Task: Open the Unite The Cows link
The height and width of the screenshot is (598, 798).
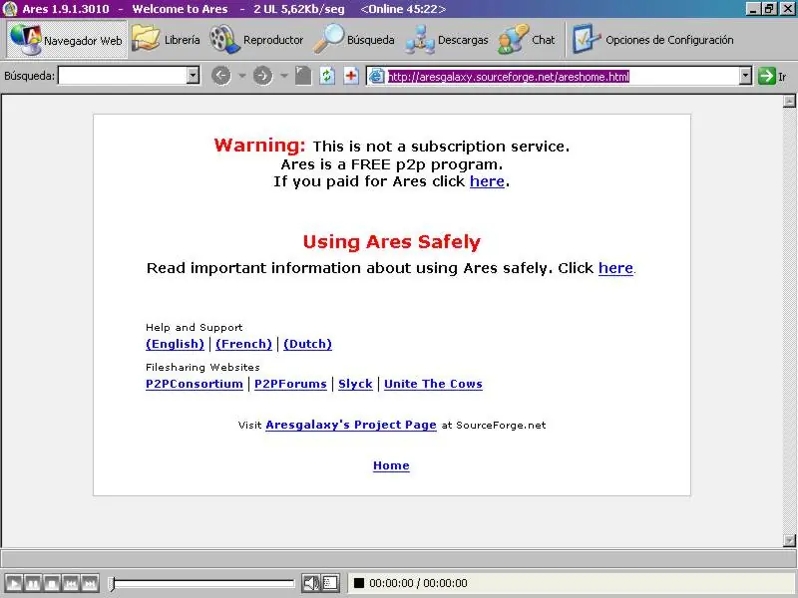Action: pyautogui.click(x=433, y=384)
